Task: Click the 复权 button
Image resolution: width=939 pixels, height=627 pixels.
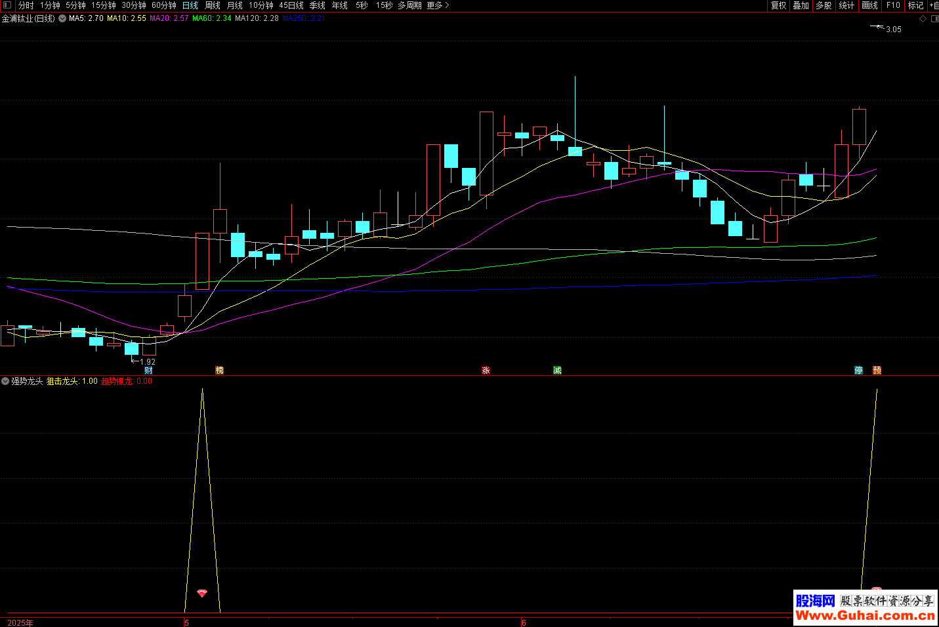Action: pos(778,5)
